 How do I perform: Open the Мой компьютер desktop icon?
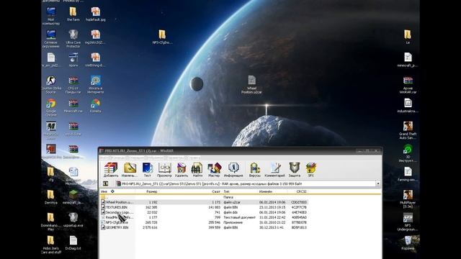tap(51, 16)
